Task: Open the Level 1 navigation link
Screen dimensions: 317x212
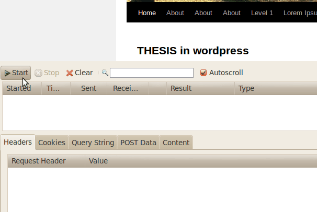Action: [x=262, y=13]
